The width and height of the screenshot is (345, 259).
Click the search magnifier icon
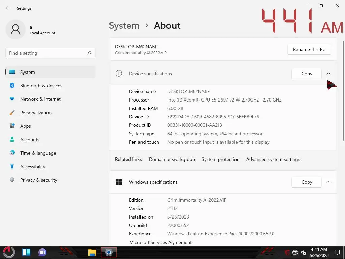[x=89, y=53]
